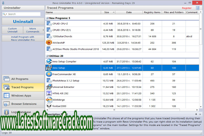Open the hamburger menu icon

(x=198, y=8)
